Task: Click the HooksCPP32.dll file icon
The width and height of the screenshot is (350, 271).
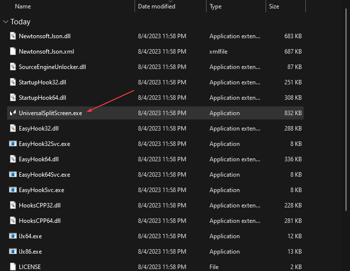Action: coord(13,205)
